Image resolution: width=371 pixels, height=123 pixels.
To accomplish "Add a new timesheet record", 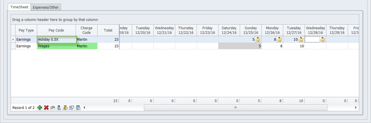I will click(40, 108).
